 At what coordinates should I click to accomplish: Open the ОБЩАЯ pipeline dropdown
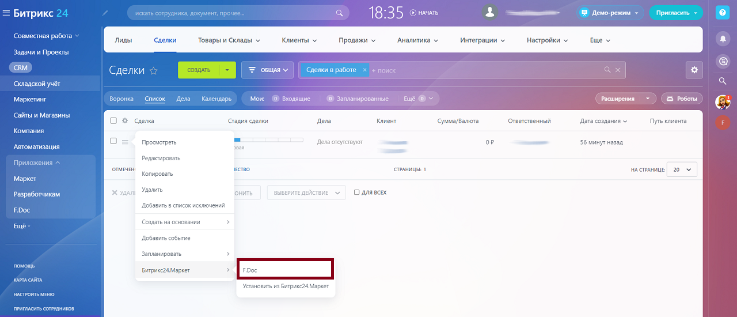click(x=267, y=70)
